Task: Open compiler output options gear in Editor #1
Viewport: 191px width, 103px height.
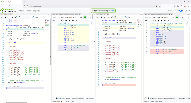Action: click(x=58, y=20)
